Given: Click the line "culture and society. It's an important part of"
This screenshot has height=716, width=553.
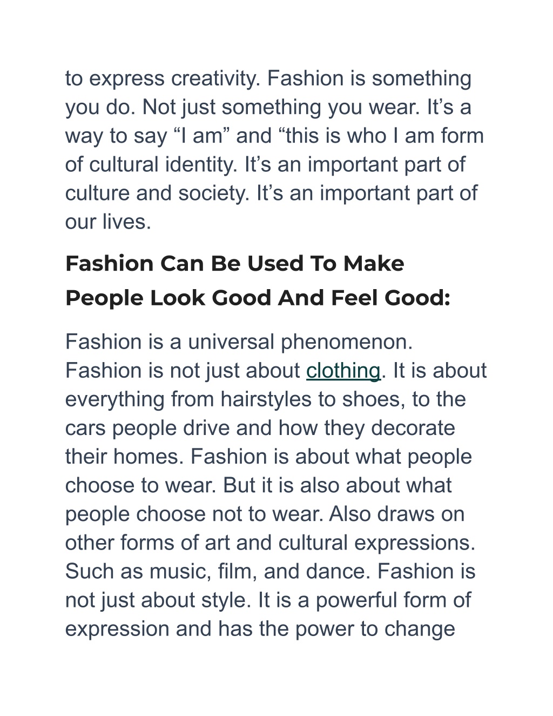Looking at the screenshot, I should tap(272, 193).
